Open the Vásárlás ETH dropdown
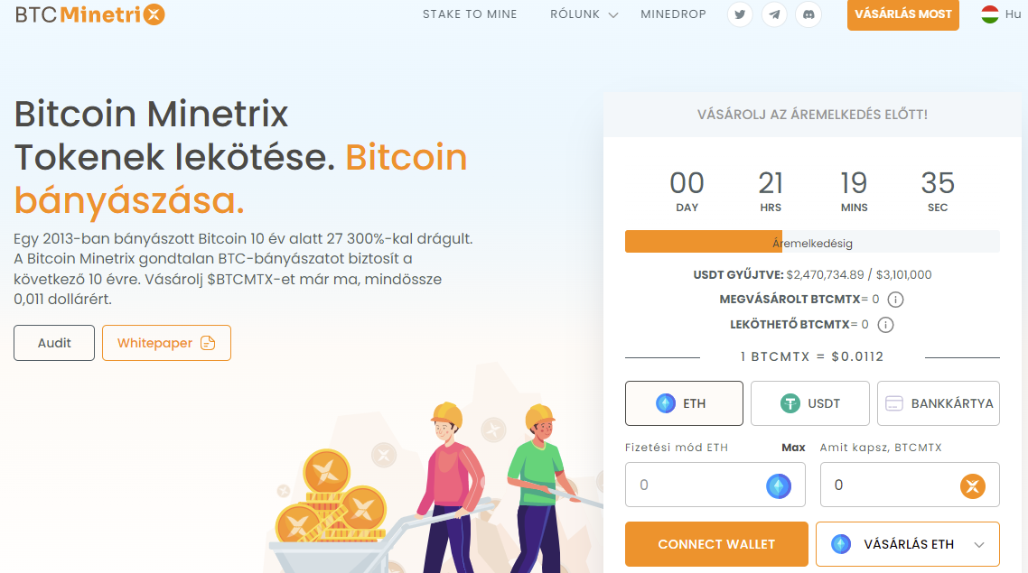The image size is (1028, 573). [907, 544]
